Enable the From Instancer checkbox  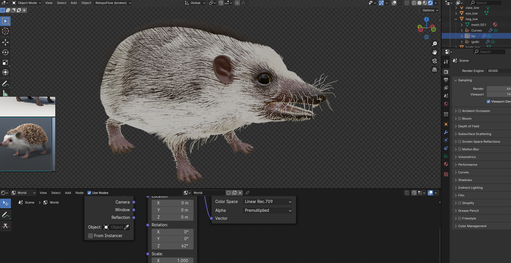tap(91, 236)
